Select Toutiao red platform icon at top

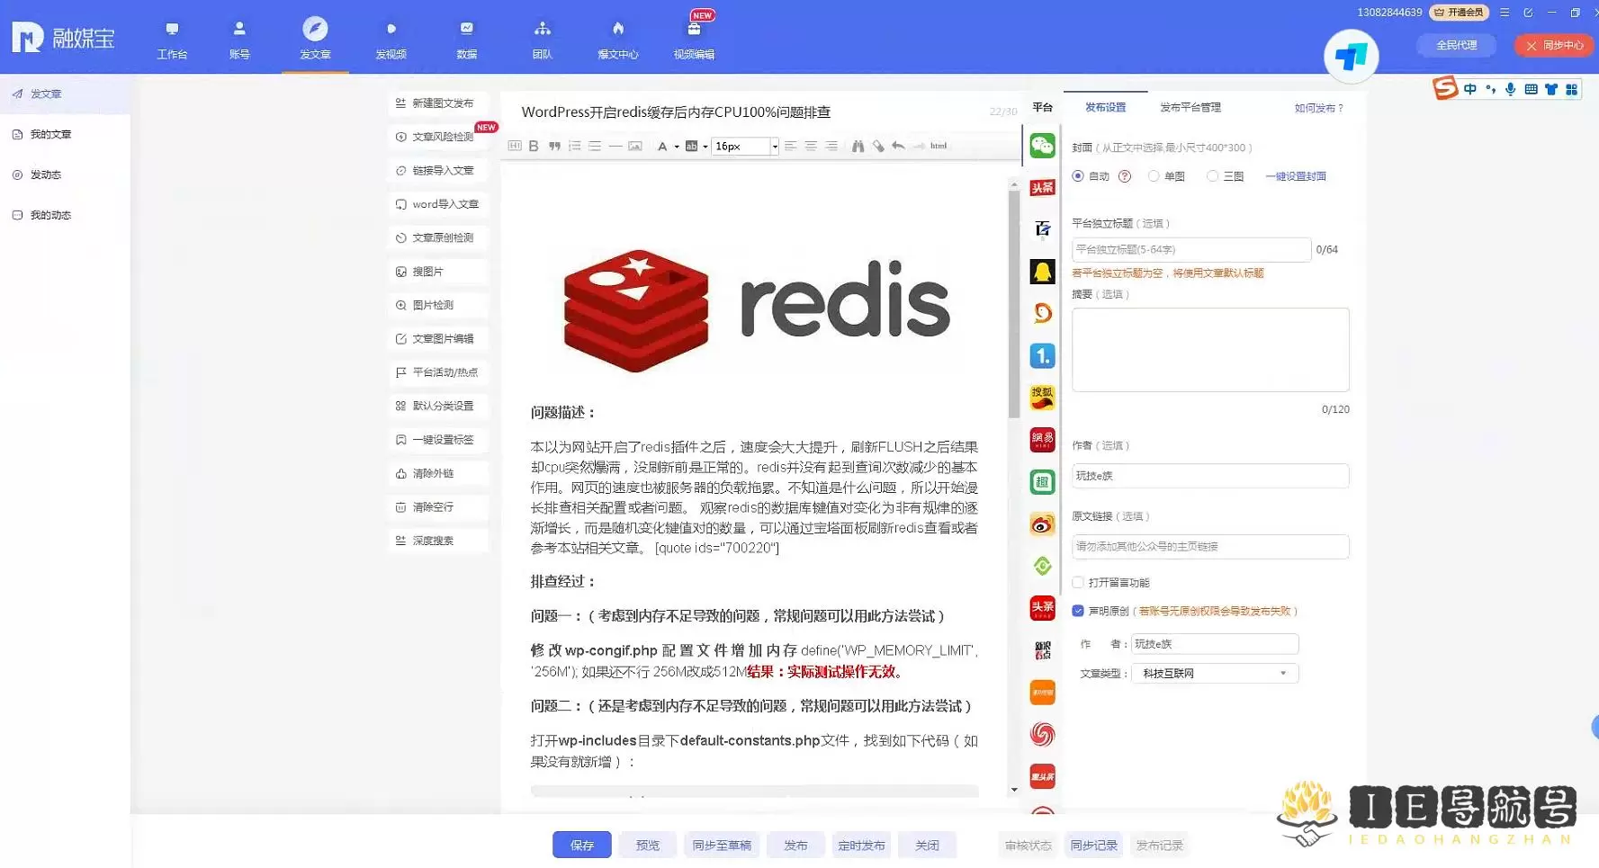pyautogui.click(x=1042, y=187)
